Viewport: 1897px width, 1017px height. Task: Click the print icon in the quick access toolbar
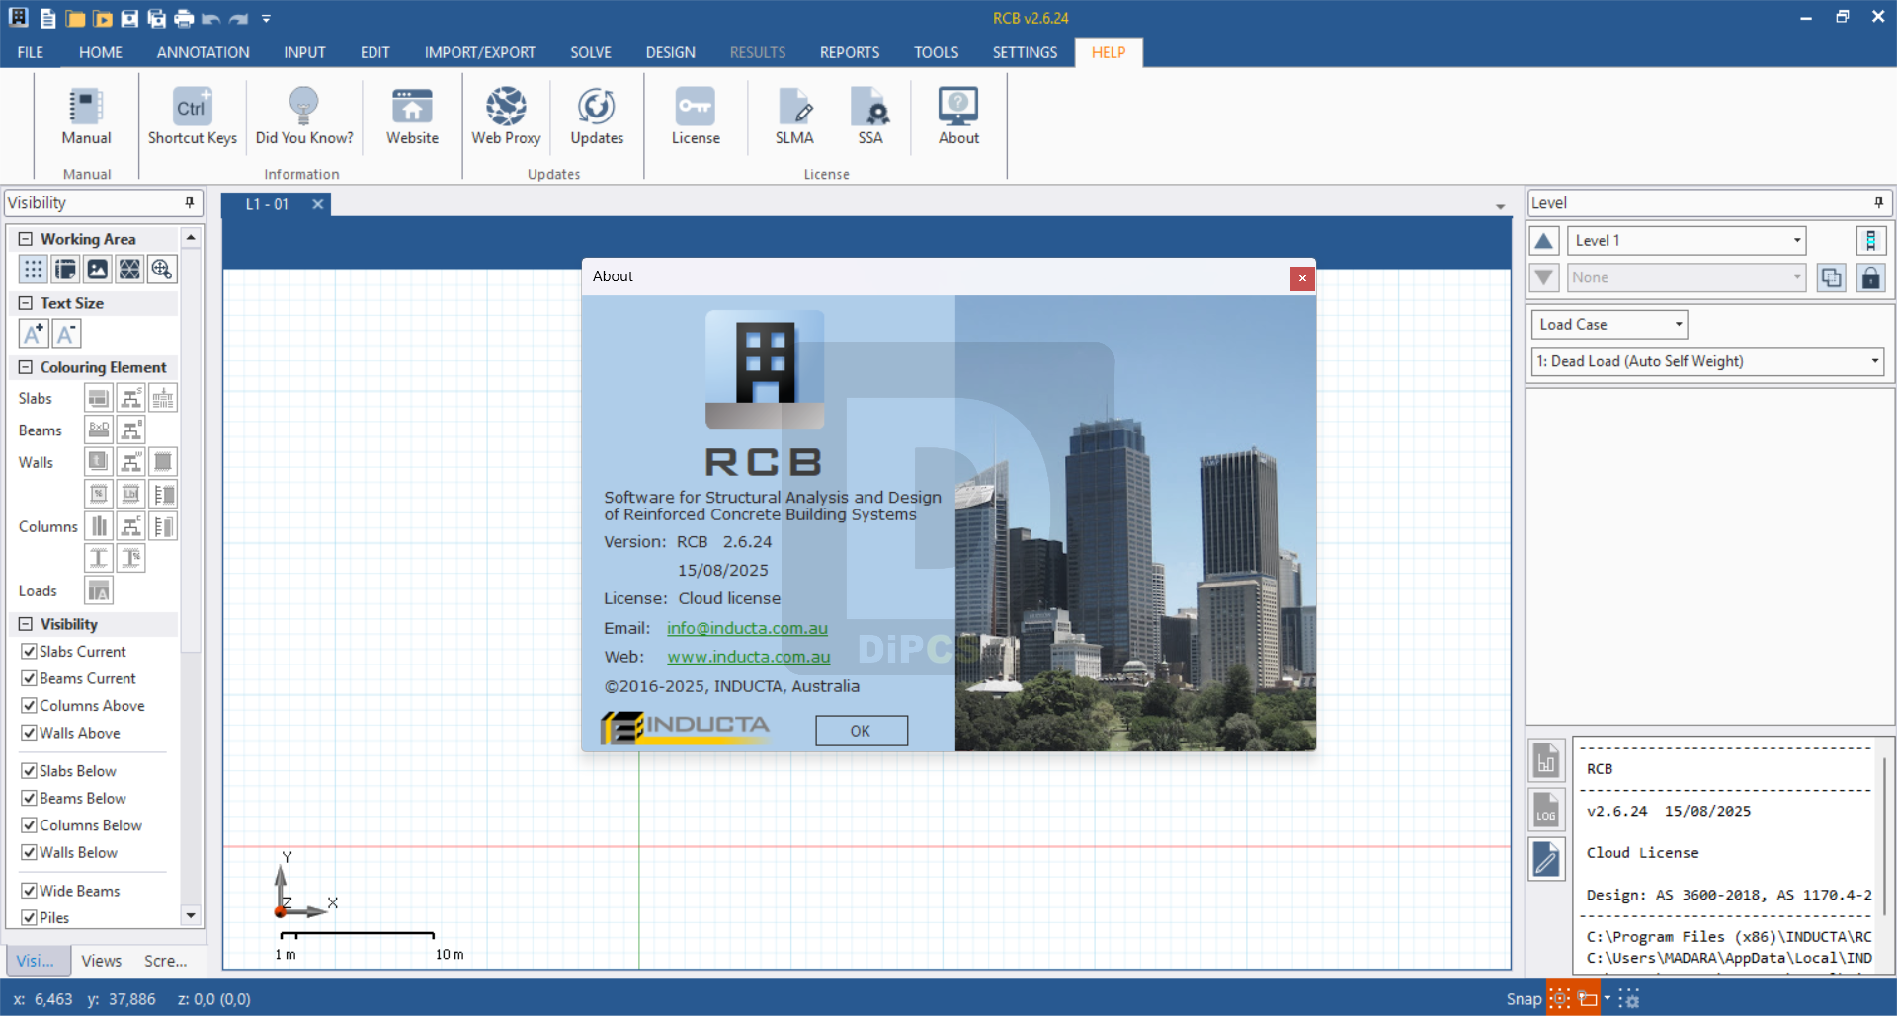pos(184,18)
